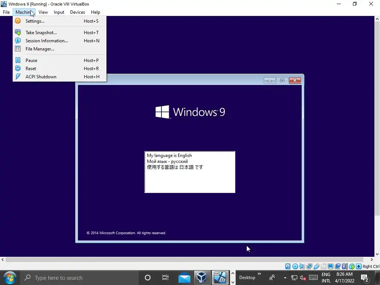Click display monitor indicator in status bar
Screen dimensions: 380x285
point(330,266)
